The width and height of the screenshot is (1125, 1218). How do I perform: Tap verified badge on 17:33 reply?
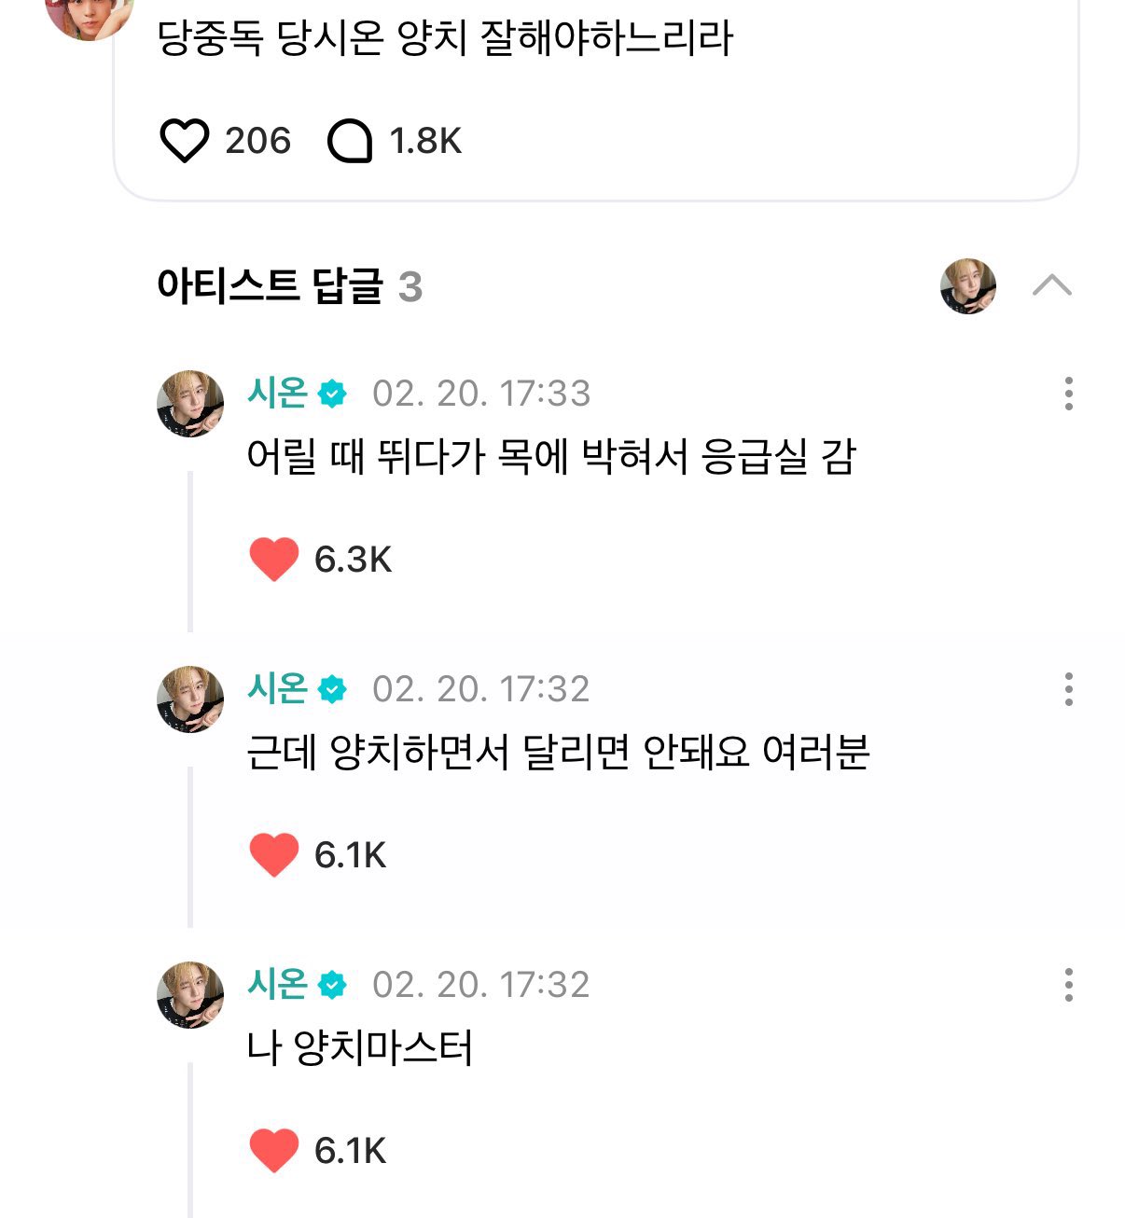click(332, 394)
